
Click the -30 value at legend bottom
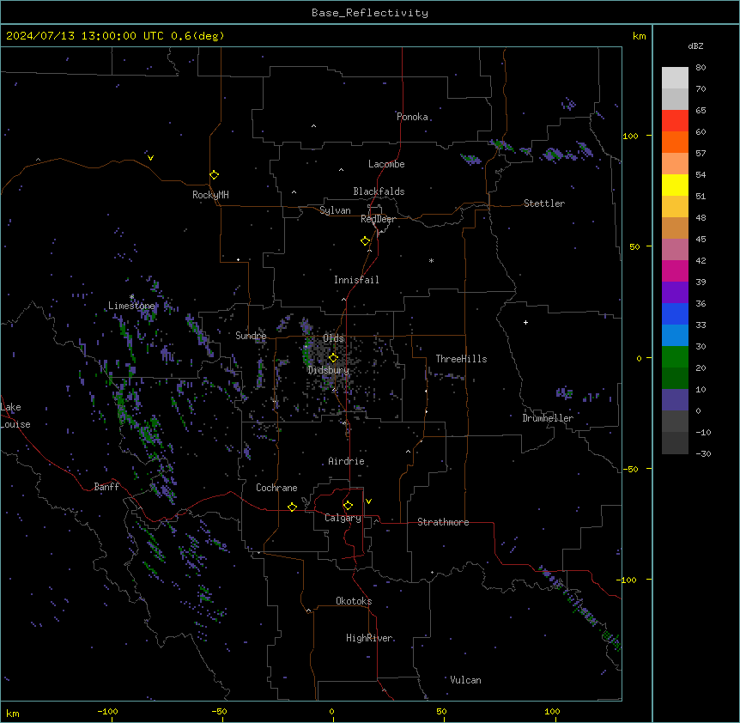(x=703, y=454)
